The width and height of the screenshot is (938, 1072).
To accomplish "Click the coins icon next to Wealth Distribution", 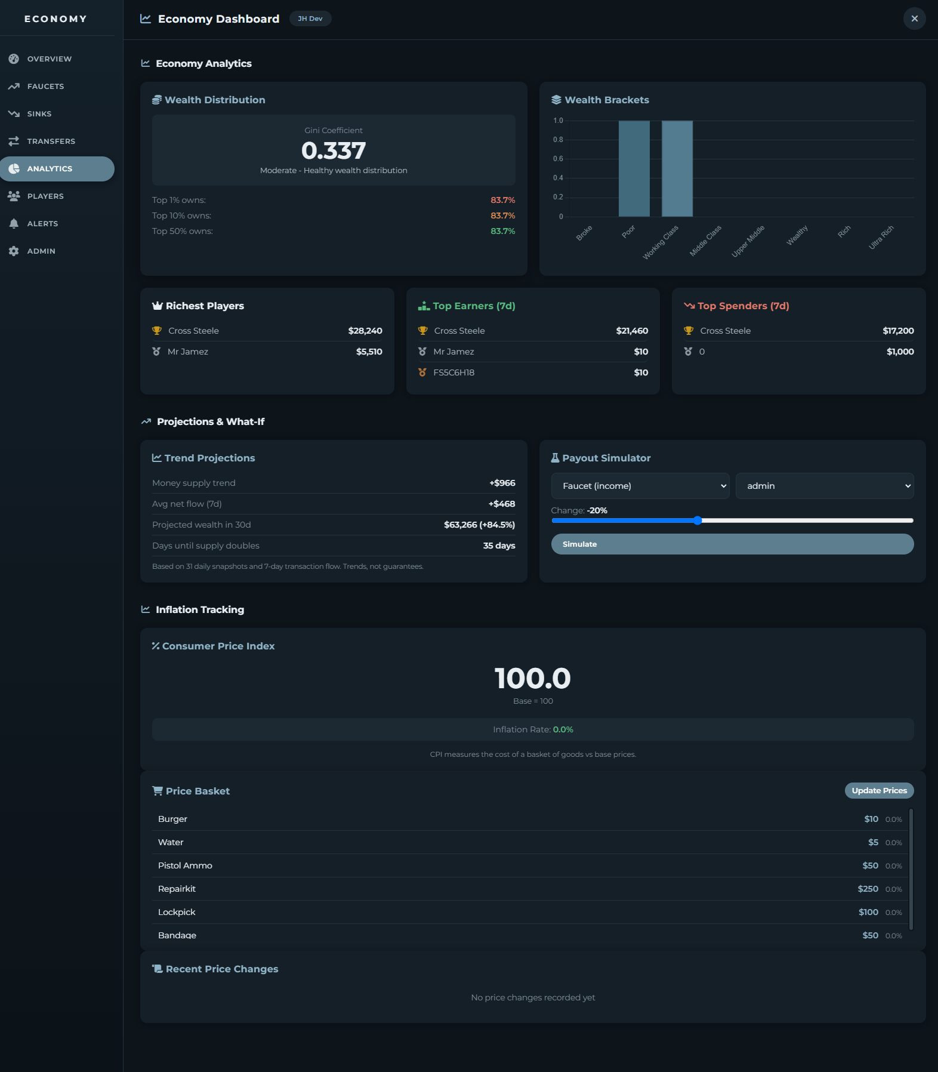I will [x=157, y=100].
